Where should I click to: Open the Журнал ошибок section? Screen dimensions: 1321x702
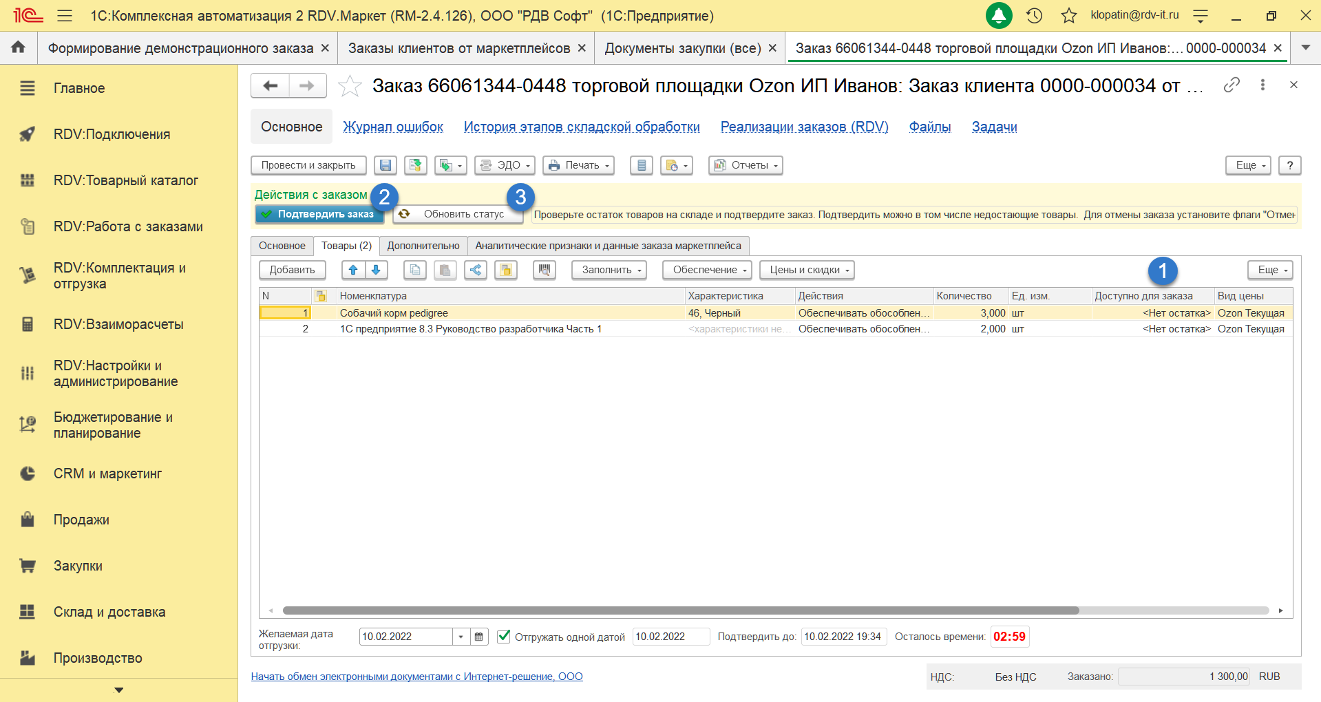tap(393, 127)
